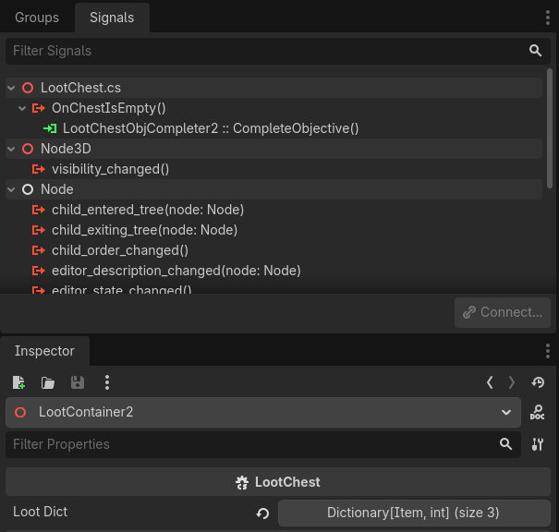Open the Dictionary[Item, int] (size 3) editor
Screen dimensions: 559x532
[x=413, y=513]
